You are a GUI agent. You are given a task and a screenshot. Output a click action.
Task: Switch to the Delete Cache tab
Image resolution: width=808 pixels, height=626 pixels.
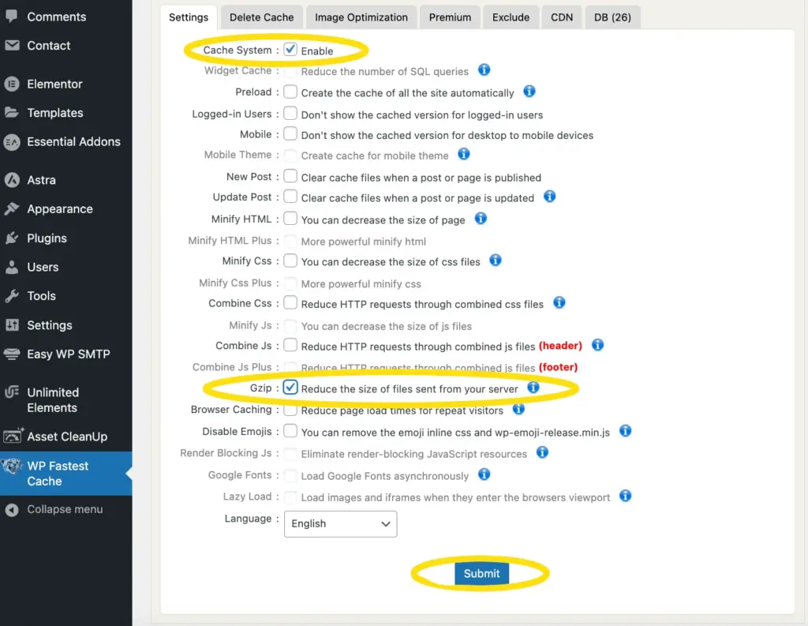(x=261, y=17)
